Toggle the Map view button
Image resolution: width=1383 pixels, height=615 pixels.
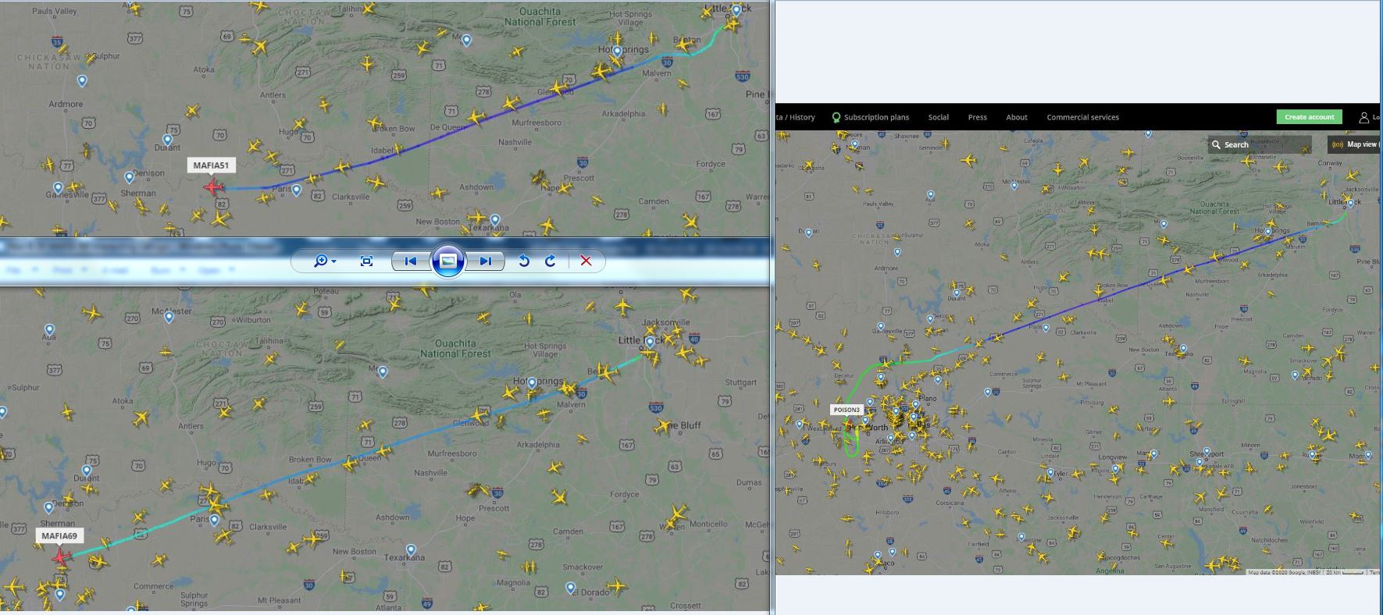point(1356,144)
